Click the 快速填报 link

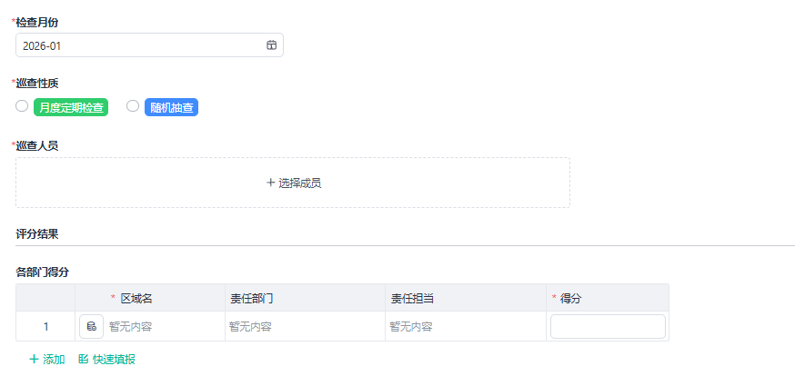[114, 360]
